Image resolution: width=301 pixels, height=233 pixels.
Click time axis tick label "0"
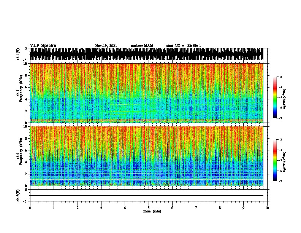(30, 208)
